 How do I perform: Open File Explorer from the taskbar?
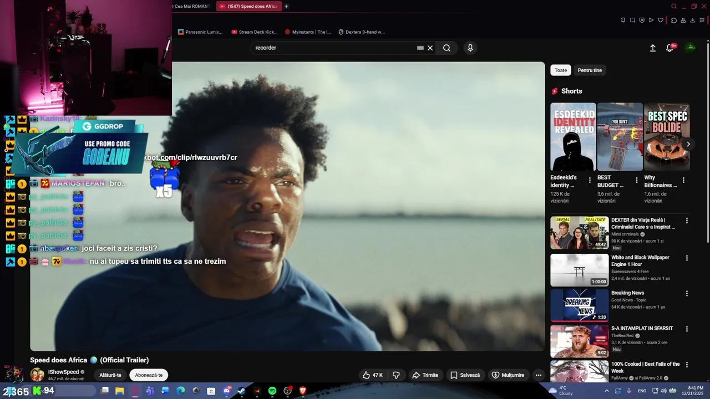pyautogui.click(x=120, y=391)
